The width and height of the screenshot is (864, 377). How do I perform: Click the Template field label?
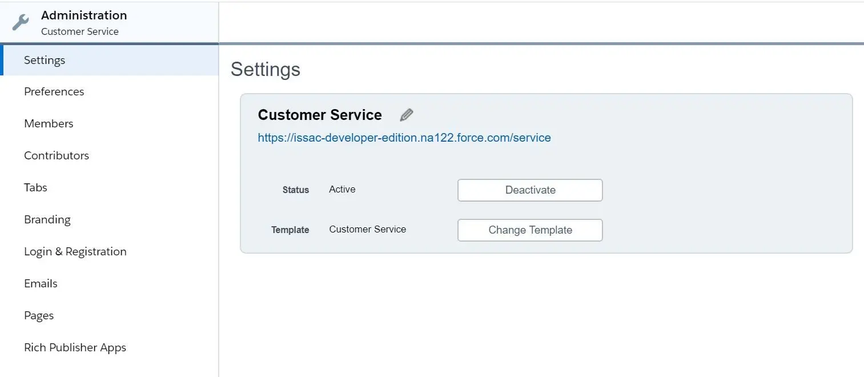pyautogui.click(x=290, y=230)
